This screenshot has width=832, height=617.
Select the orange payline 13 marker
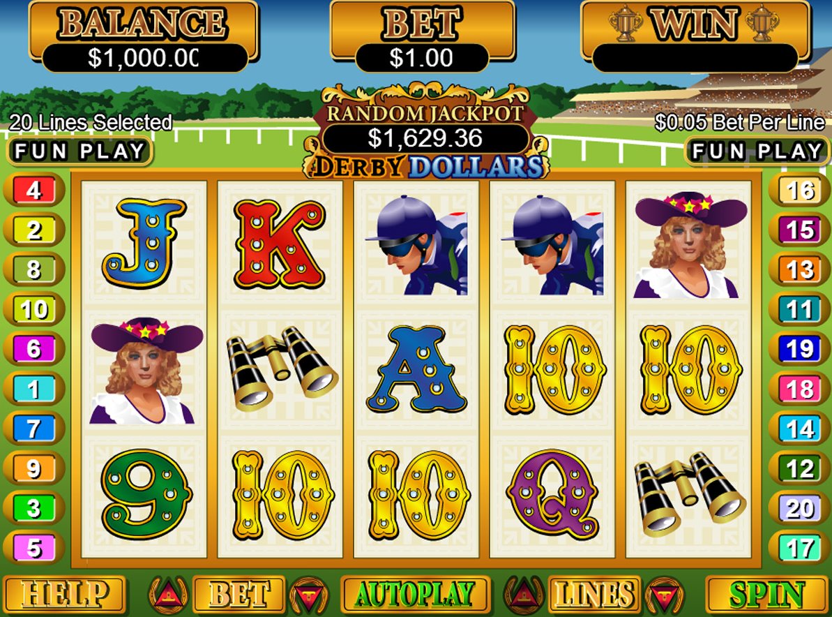point(800,269)
